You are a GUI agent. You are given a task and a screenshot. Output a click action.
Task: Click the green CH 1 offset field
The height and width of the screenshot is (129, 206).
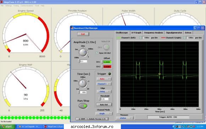(107, 62)
